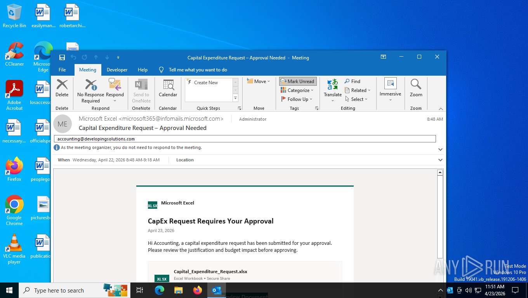Viewport: 528px width, 298px height.
Task: Go to the next item using the down arrow
Action: pos(107,57)
